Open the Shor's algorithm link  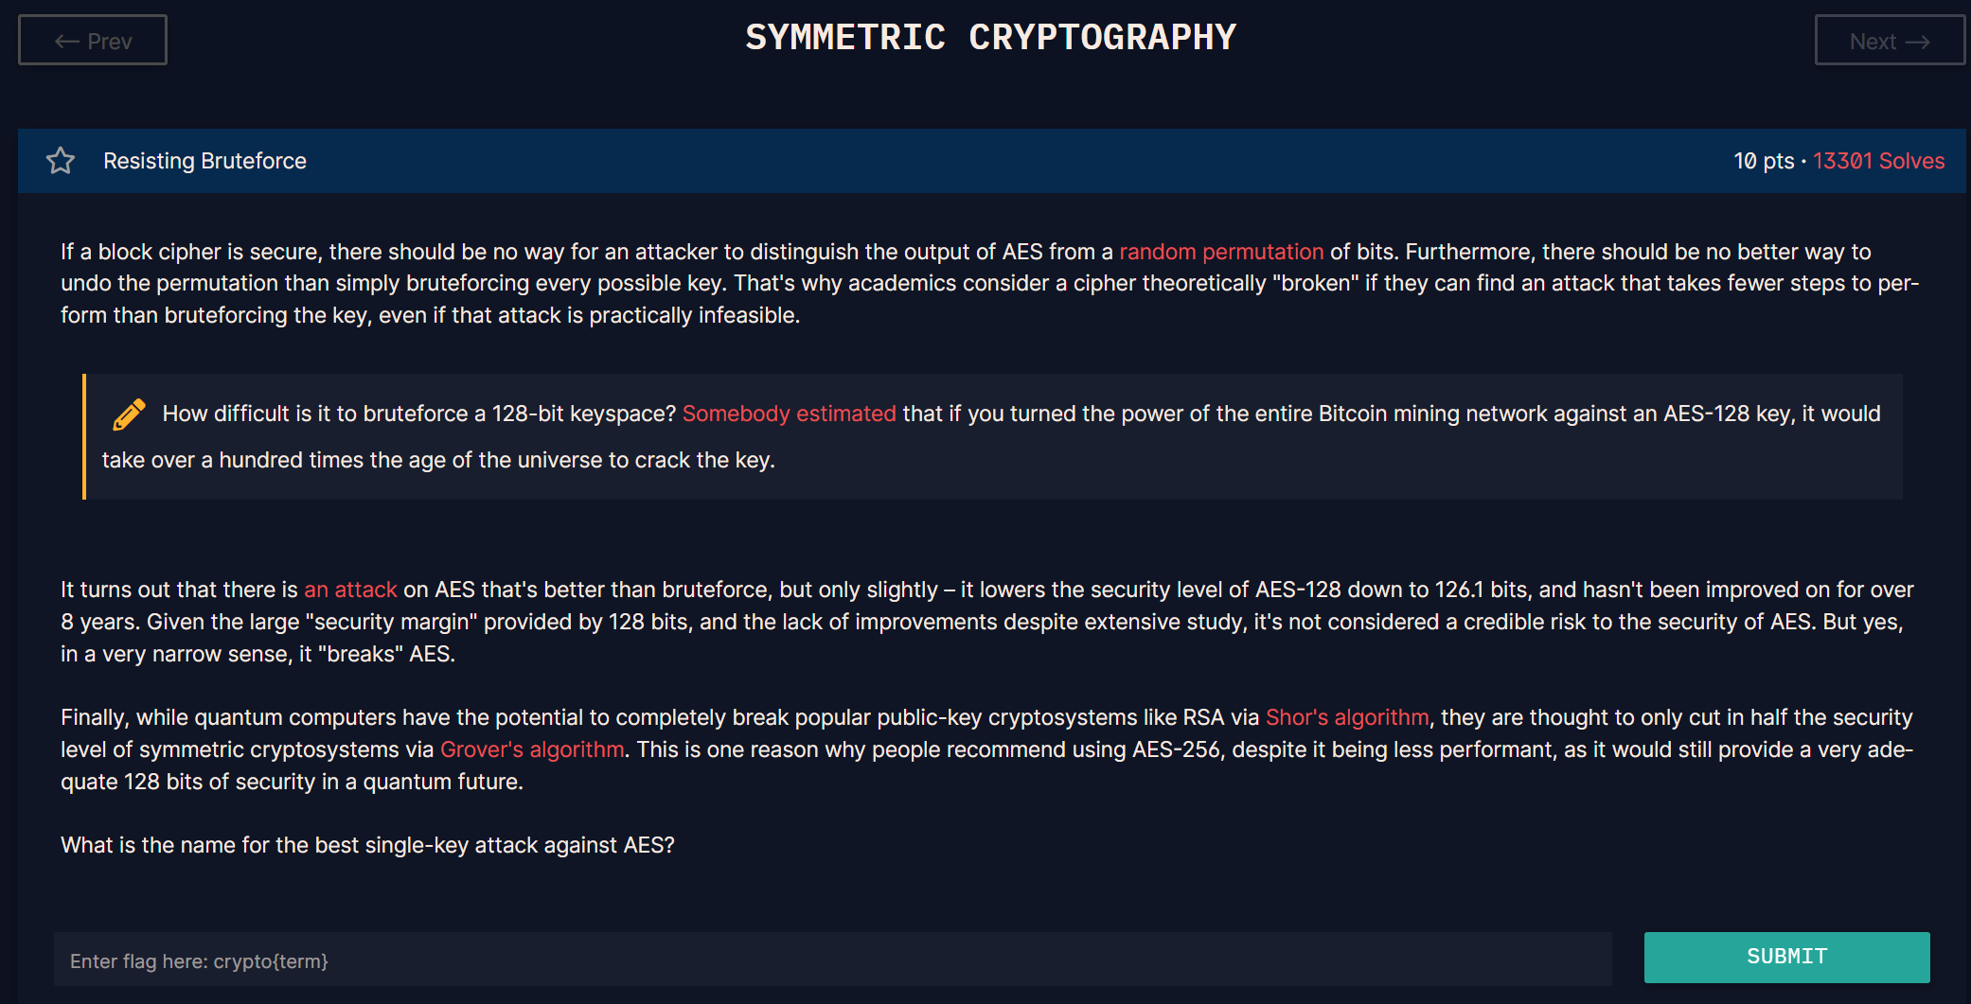[1347, 717]
